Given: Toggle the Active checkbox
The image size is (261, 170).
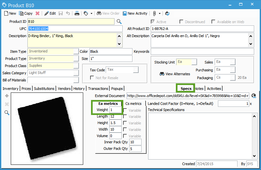Looking at the screenshot, I should click(x=153, y=22).
